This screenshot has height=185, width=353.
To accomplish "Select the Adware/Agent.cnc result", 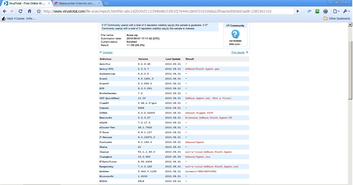I will click(198, 157).
